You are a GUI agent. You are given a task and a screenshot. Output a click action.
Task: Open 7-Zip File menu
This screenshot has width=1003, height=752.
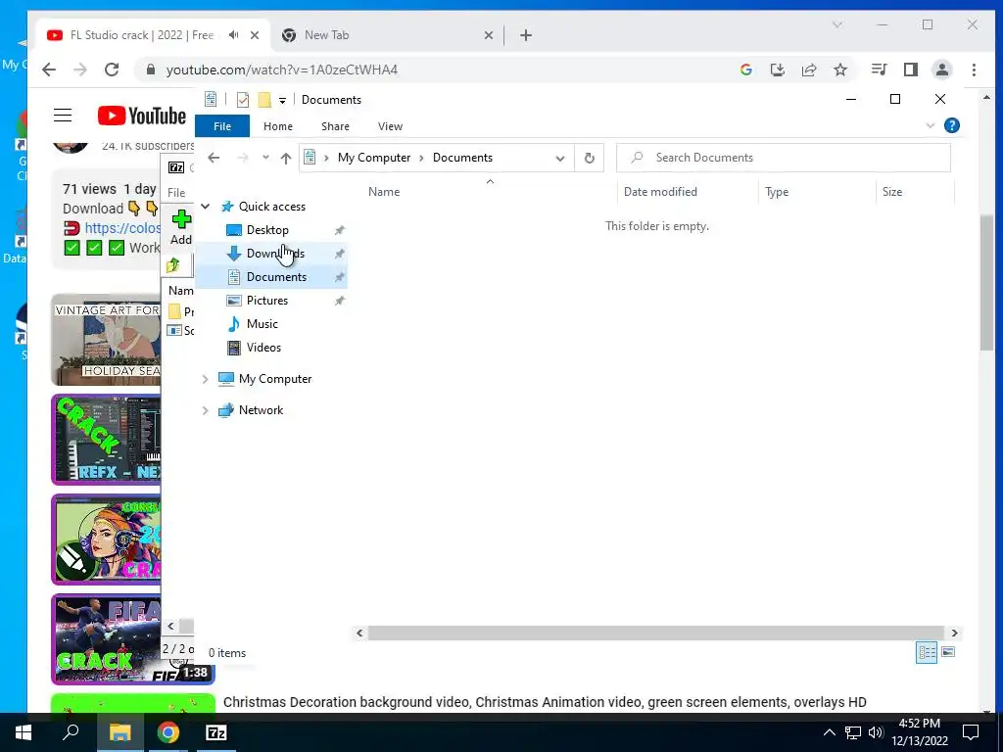point(176,193)
